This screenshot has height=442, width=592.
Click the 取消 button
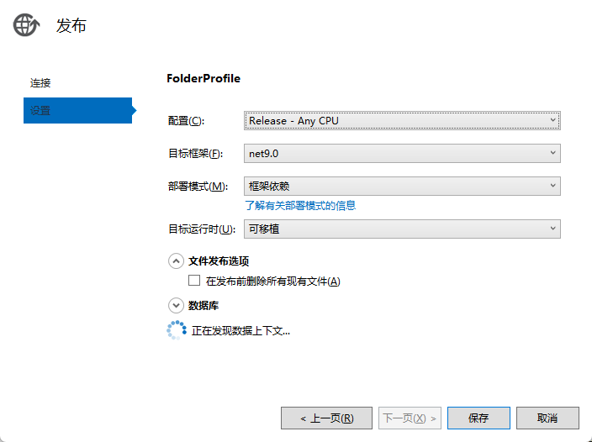547,418
